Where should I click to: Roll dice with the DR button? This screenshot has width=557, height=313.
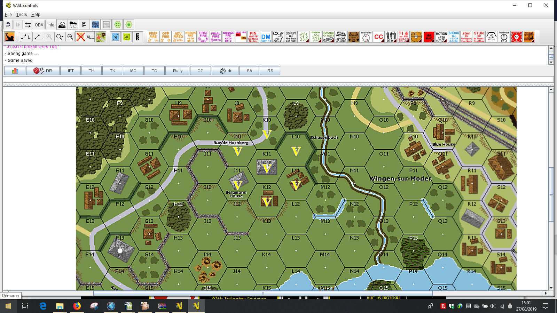(x=42, y=71)
